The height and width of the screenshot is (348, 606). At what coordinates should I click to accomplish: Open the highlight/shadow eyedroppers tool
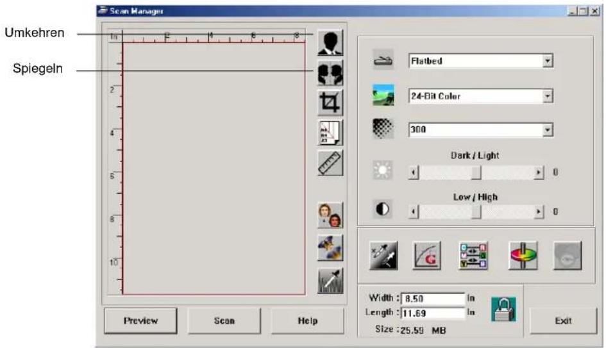coord(383,256)
